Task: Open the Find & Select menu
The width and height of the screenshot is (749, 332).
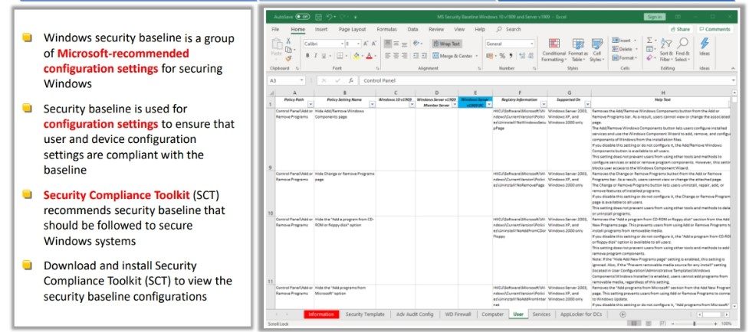Action: (682, 50)
